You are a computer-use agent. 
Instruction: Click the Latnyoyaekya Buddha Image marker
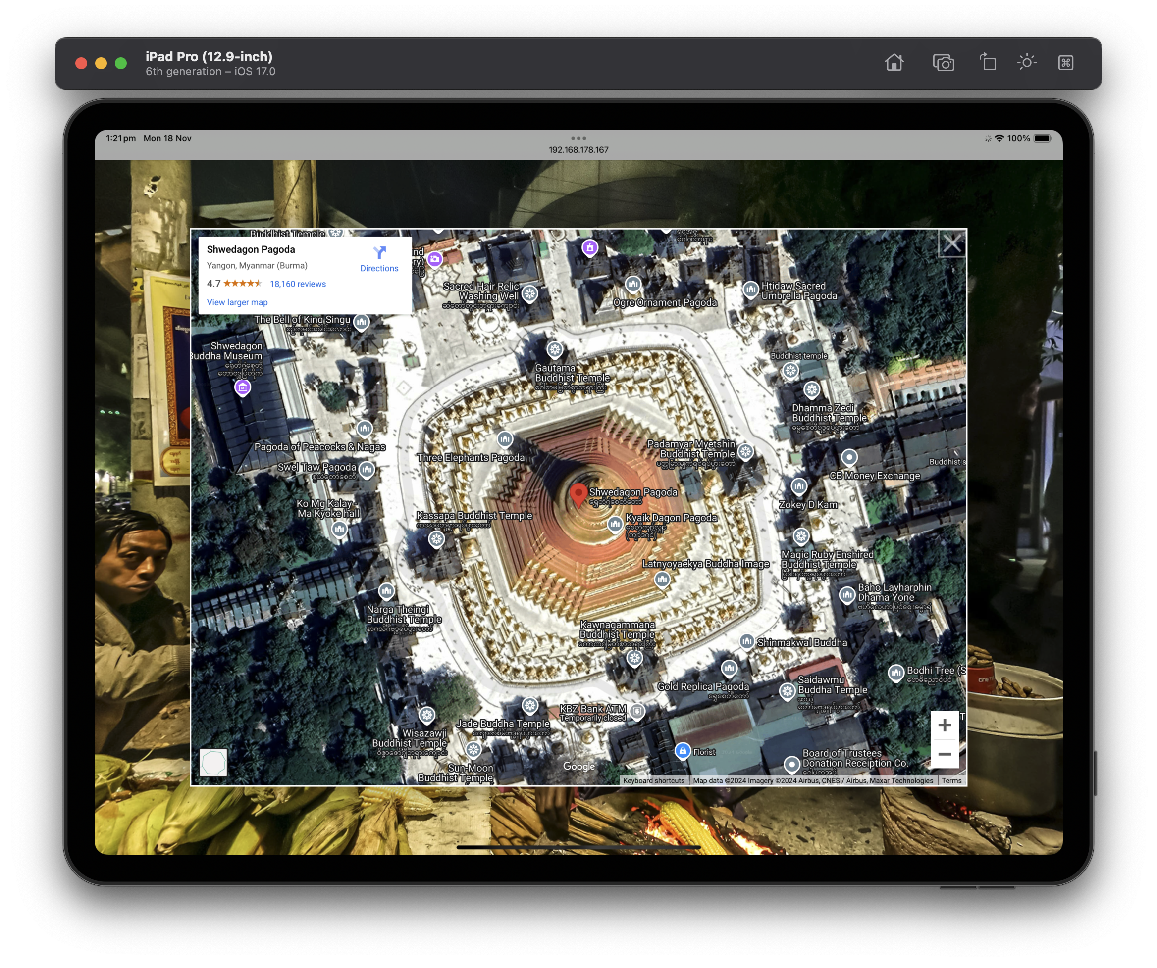pyautogui.click(x=662, y=579)
